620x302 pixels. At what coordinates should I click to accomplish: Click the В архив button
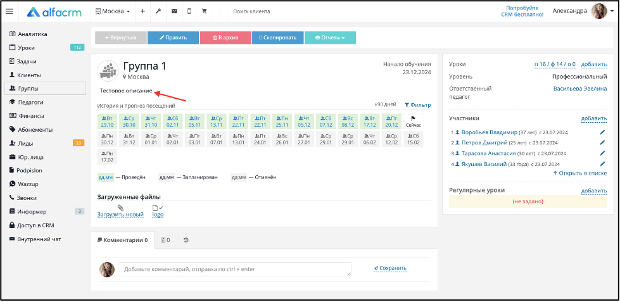pyautogui.click(x=225, y=37)
